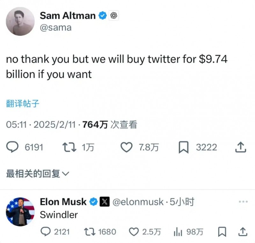
Task: Share the Swindler reply
Action: pos(242,232)
